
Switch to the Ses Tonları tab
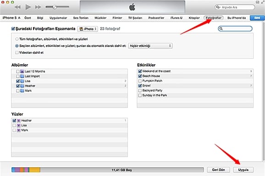81,18
